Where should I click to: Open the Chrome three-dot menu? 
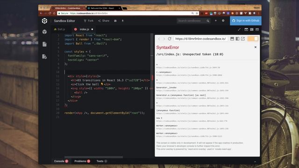pyautogui.click(x=258, y=13)
